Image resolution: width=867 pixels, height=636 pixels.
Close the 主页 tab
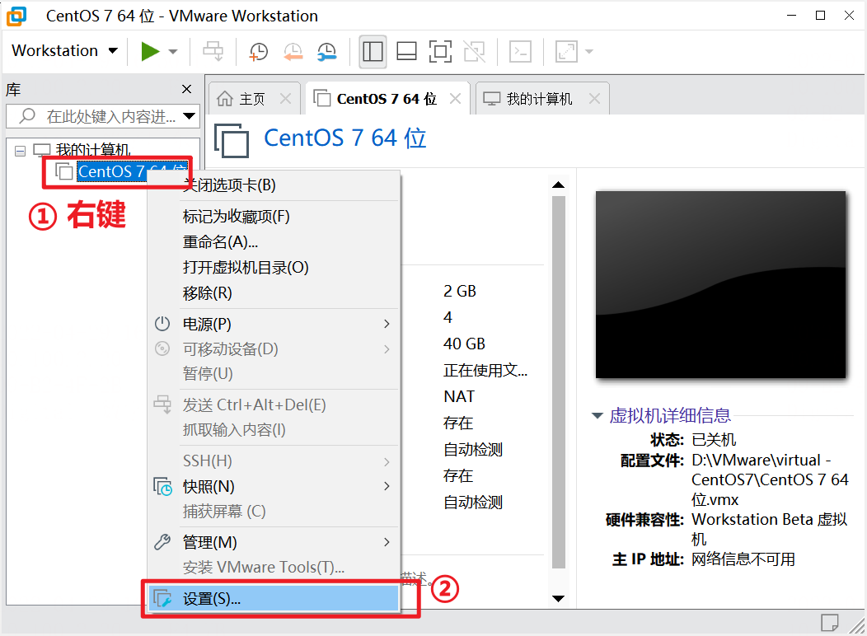(285, 98)
